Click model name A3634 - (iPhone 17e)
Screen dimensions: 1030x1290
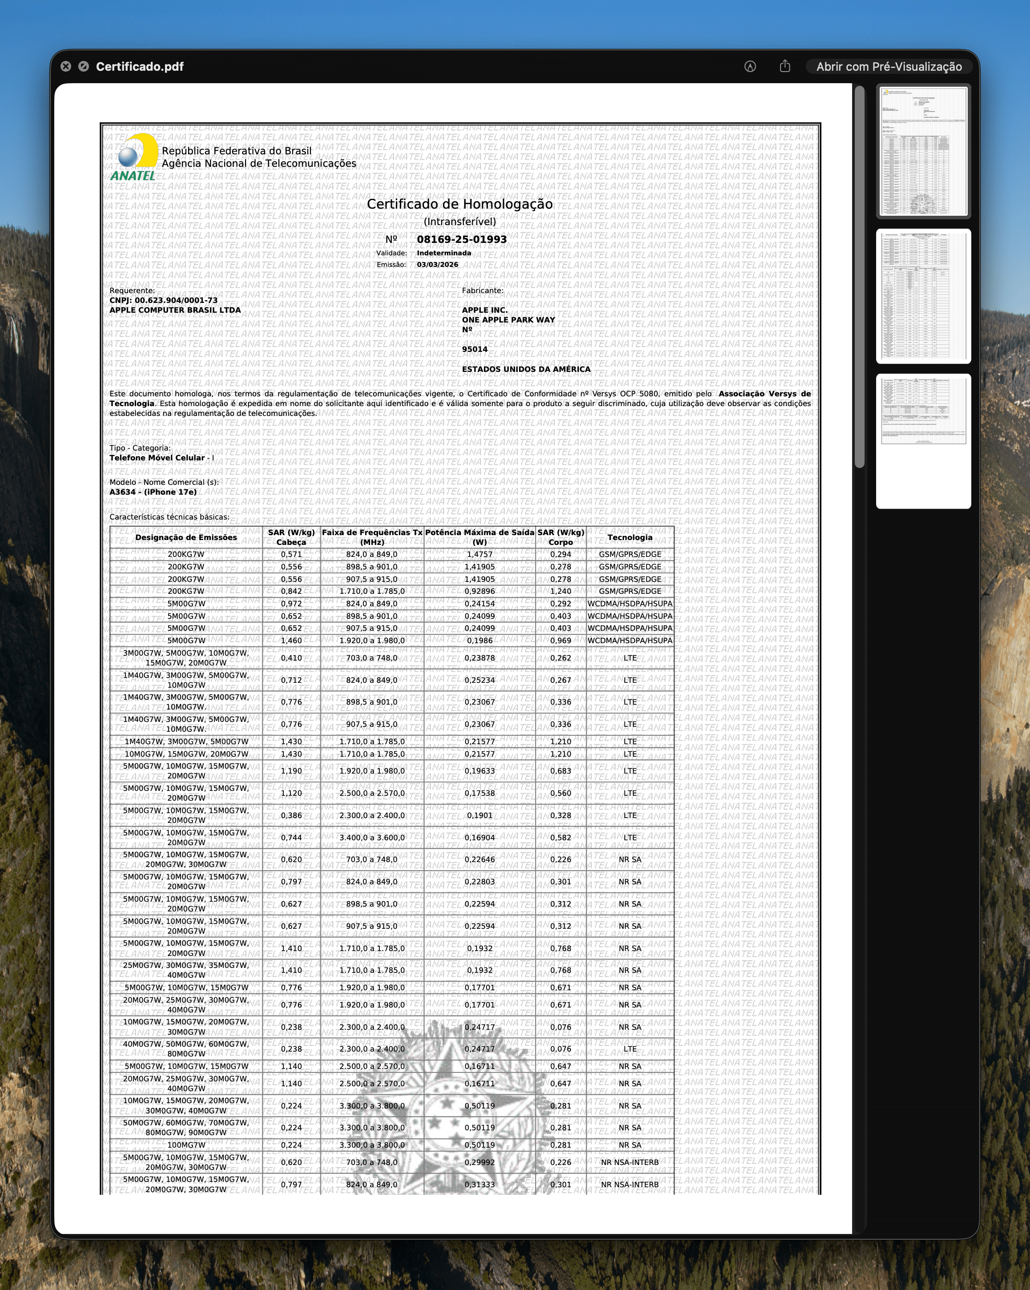[153, 492]
